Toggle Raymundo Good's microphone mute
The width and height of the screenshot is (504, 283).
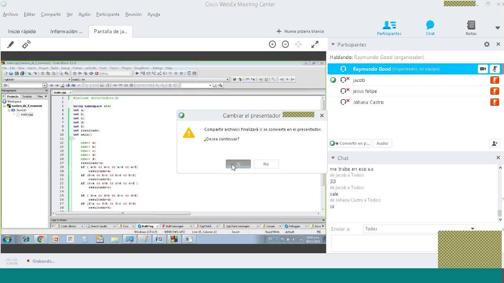[x=495, y=69]
